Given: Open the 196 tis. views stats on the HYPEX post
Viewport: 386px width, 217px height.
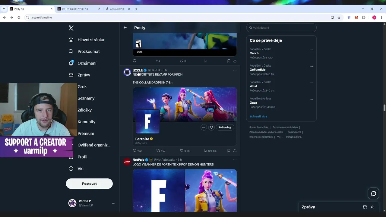Looking at the screenshot, I should pyautogui.click(x=210, y=151).
